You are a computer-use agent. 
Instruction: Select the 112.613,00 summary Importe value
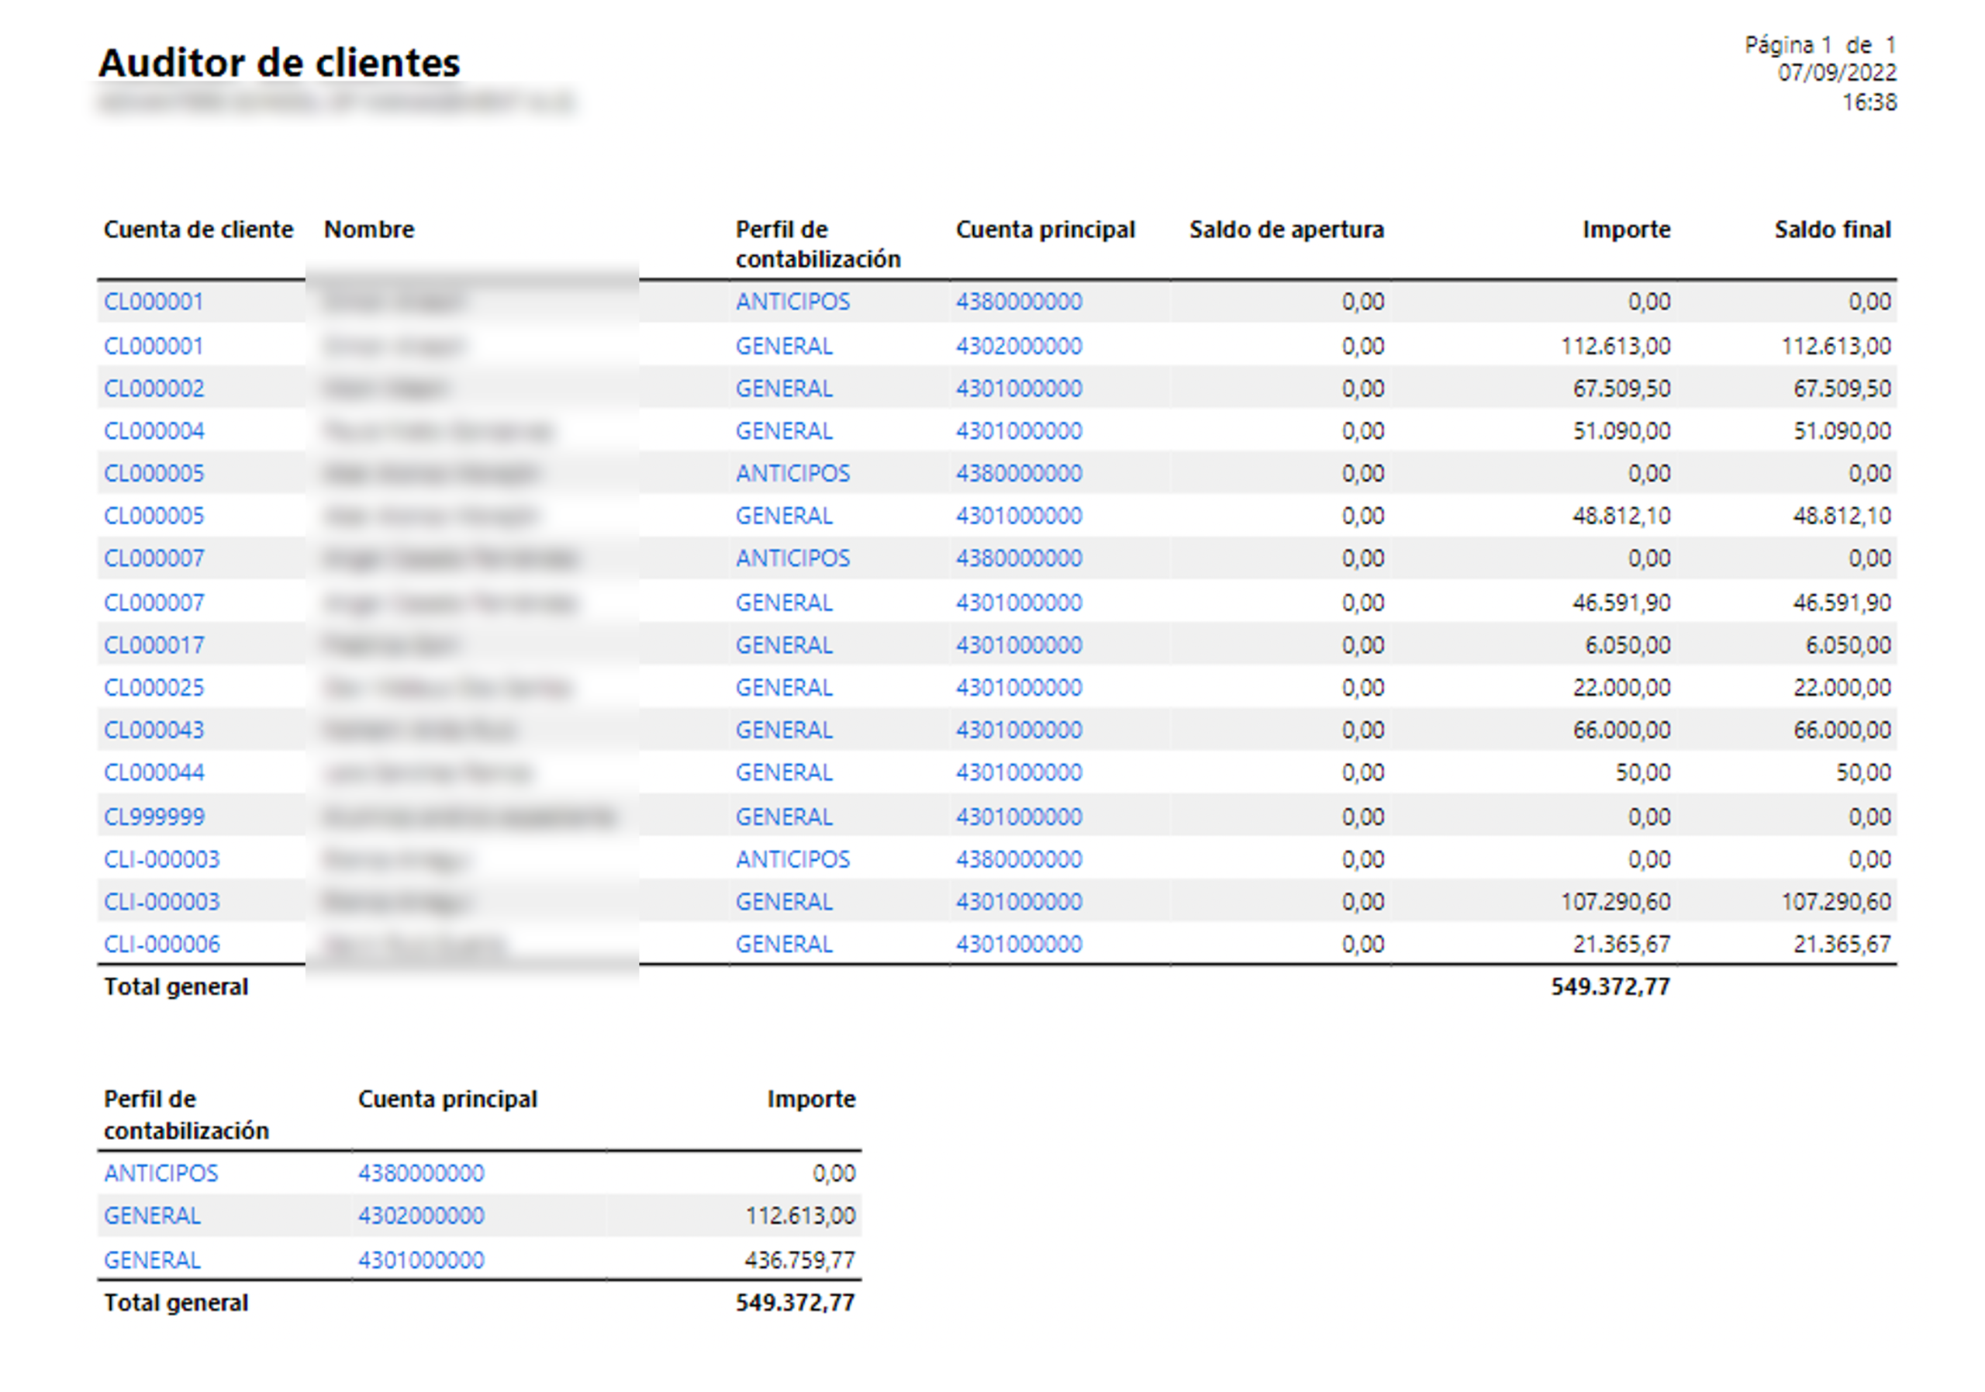pyautogui.click(x=799, y=1216)
